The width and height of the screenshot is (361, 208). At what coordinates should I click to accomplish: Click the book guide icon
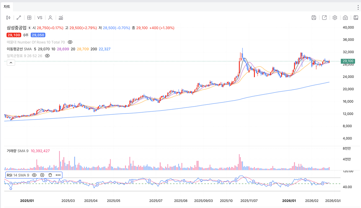pyautogui.click(x=356, y=18)
